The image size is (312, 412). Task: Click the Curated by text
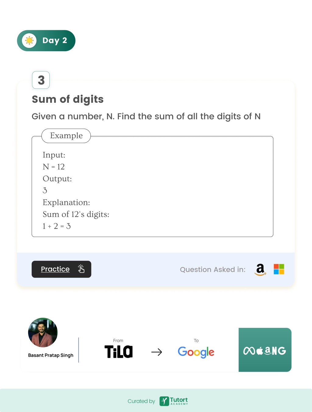pos(141,401)
